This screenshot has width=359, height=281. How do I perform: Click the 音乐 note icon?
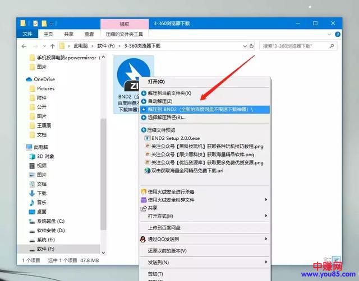click(x=32, y=203)
